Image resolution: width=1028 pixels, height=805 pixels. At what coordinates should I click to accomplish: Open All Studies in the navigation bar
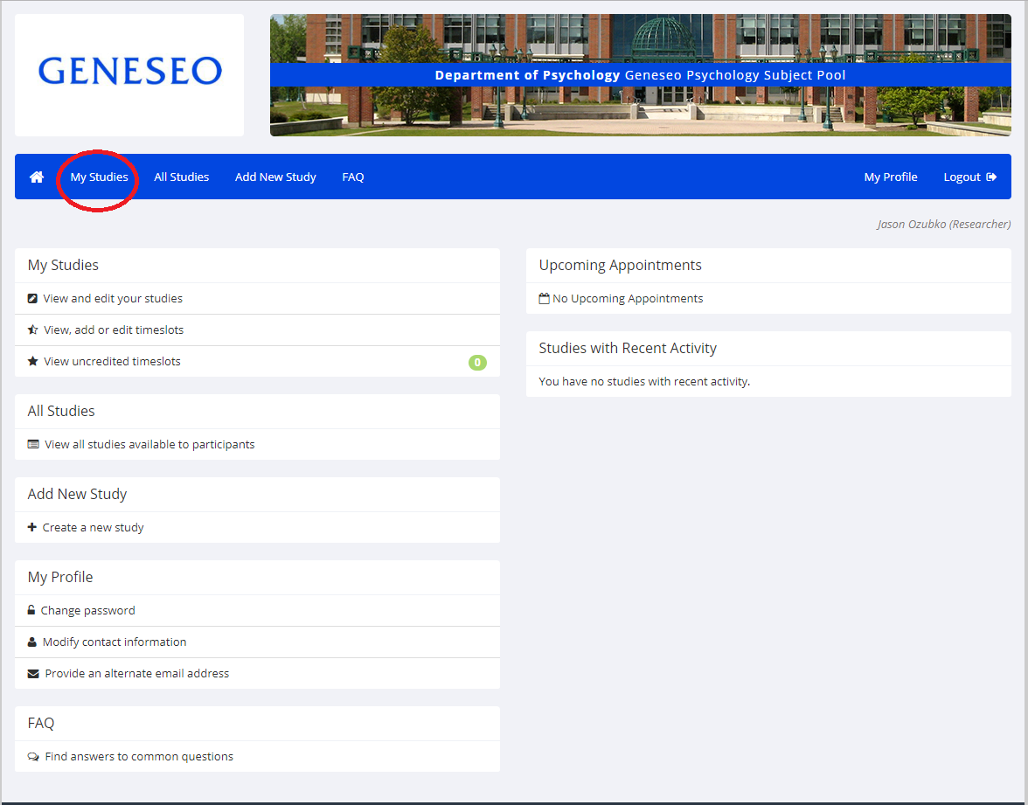tap(181, 177)
